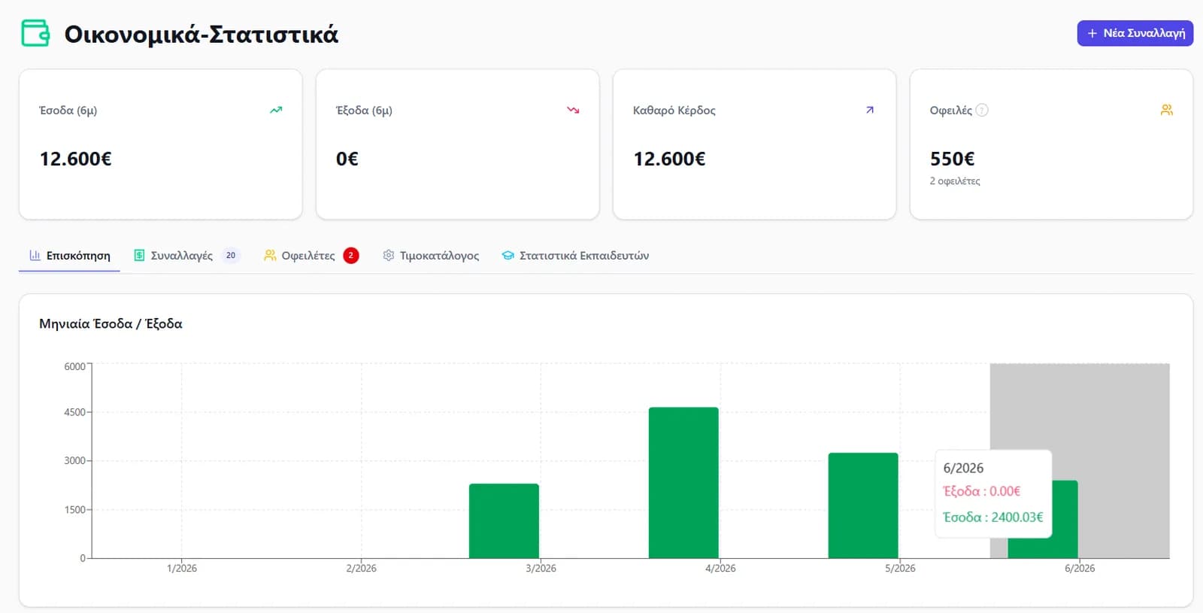Click the green wallet icon beside the title
The width and height of the screenshot is (1203, 613).
point(35,33)
